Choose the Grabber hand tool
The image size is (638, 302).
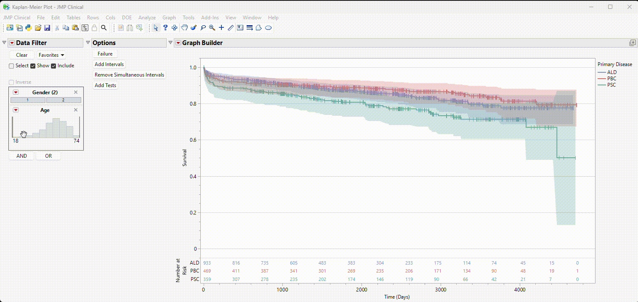click(x=184, y=28)
